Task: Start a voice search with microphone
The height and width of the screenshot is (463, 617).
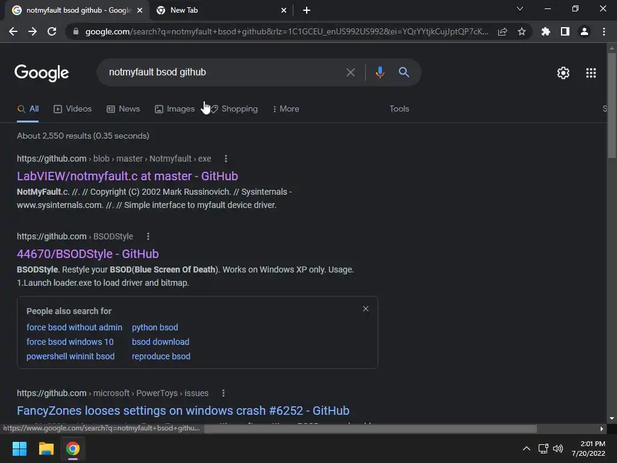Action: pos(380,72)
